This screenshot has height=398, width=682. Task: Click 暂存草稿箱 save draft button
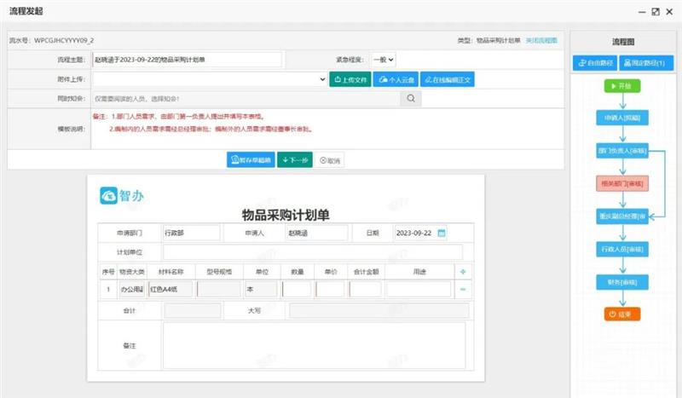coord(251,160)
